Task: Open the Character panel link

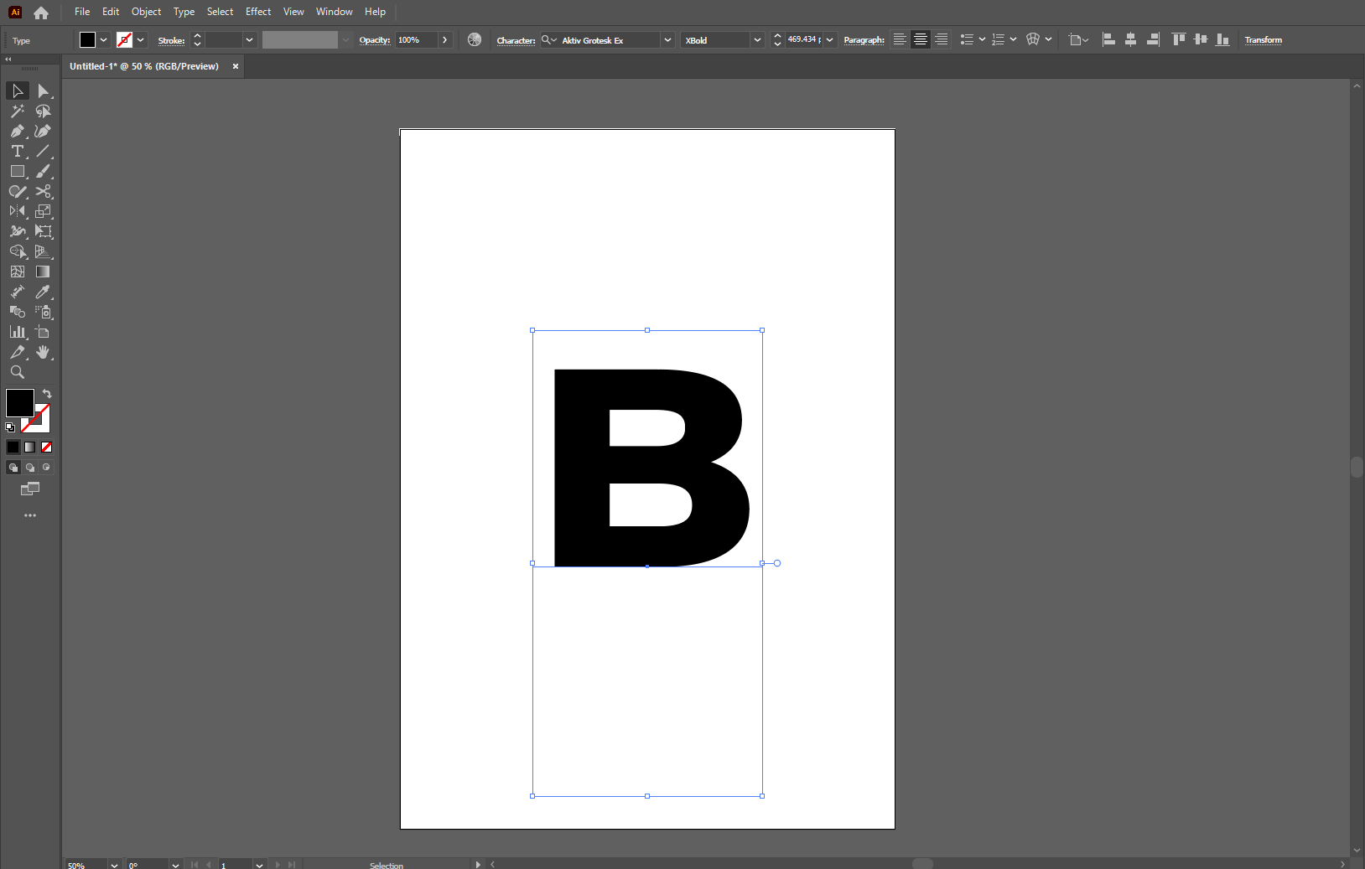Action: pos(516,40)
